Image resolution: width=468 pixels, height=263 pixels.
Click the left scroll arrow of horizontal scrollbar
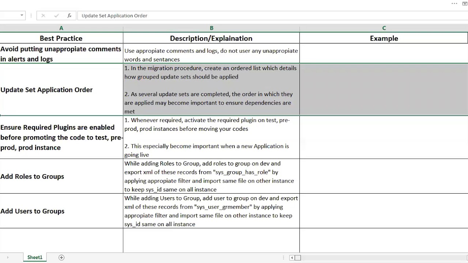pyautogui.click(x=291, y=258)
